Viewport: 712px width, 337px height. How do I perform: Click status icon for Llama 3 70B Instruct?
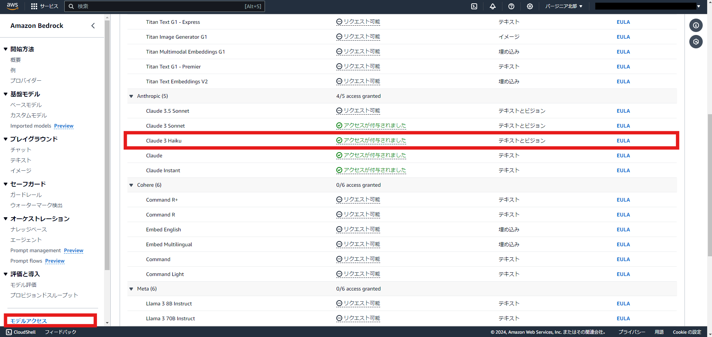(339, 318)
